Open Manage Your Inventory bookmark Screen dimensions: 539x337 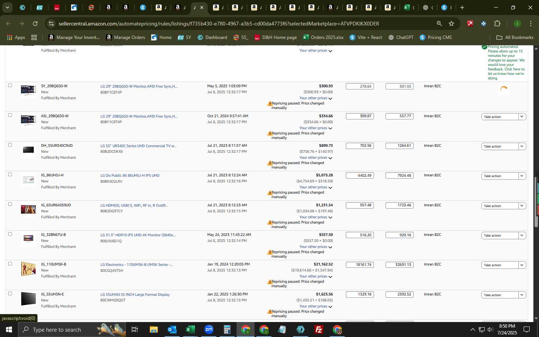click(x=74, y=37)
